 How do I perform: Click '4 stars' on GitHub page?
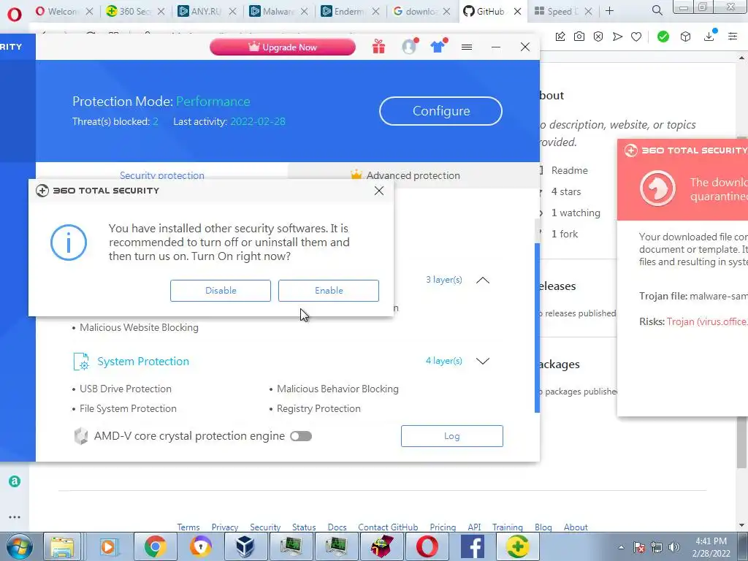pyautogui.click(x=566, y=192)
